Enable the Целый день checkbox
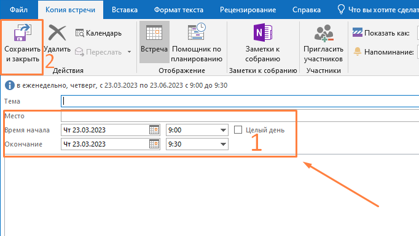 pos(238,130)
